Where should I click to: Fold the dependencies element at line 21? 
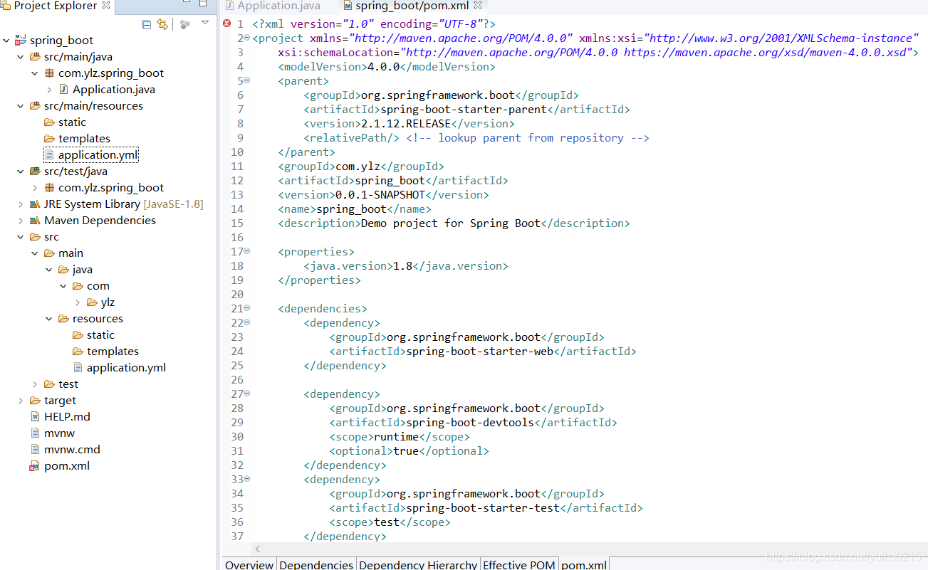247,308
